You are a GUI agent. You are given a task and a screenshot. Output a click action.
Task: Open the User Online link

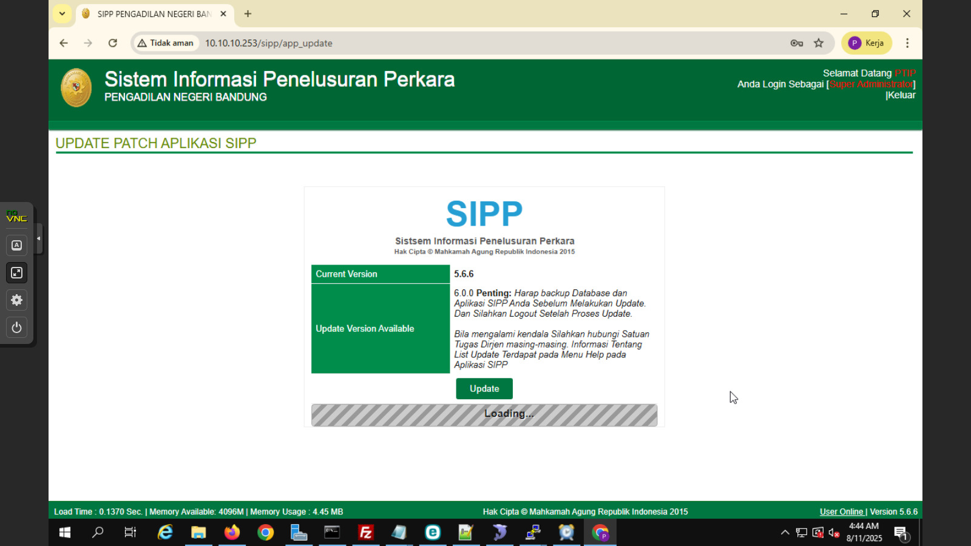pyautogui.click(x=841, y=511)
